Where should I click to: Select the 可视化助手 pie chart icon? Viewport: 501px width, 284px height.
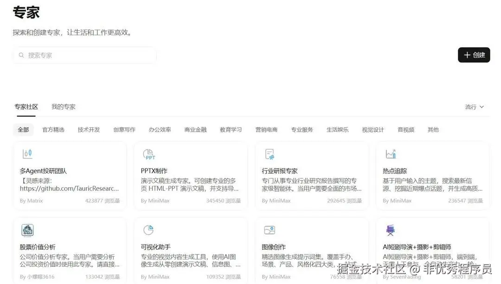point(149,230)
